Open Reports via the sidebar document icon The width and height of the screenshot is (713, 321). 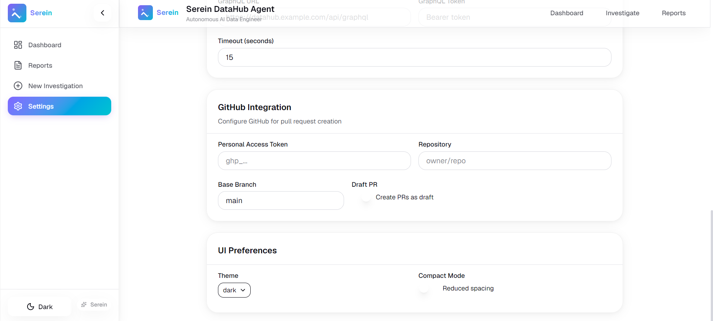tap(18, 65)
